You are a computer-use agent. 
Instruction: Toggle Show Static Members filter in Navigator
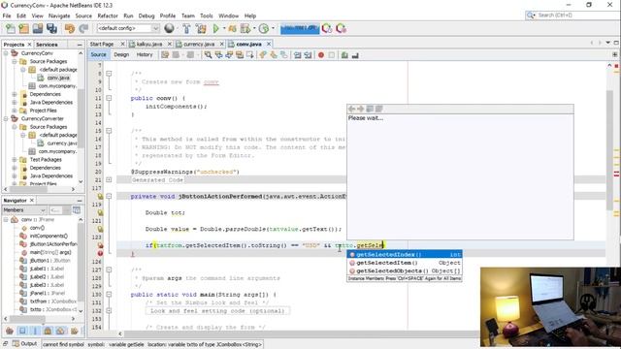coord(35,331)
